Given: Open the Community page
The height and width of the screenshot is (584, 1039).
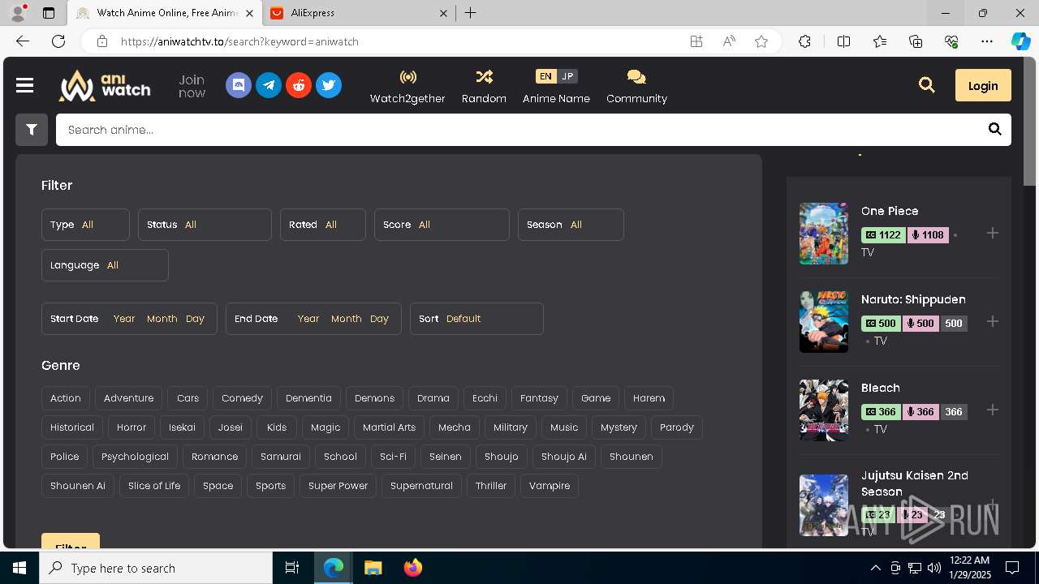Looking at the screenshot, I should click(636, 87).
